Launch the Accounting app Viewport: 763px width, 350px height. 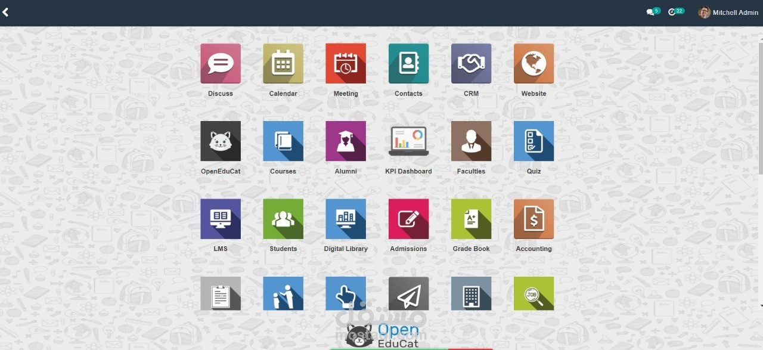pyautogui.click(x=534, y=219)
